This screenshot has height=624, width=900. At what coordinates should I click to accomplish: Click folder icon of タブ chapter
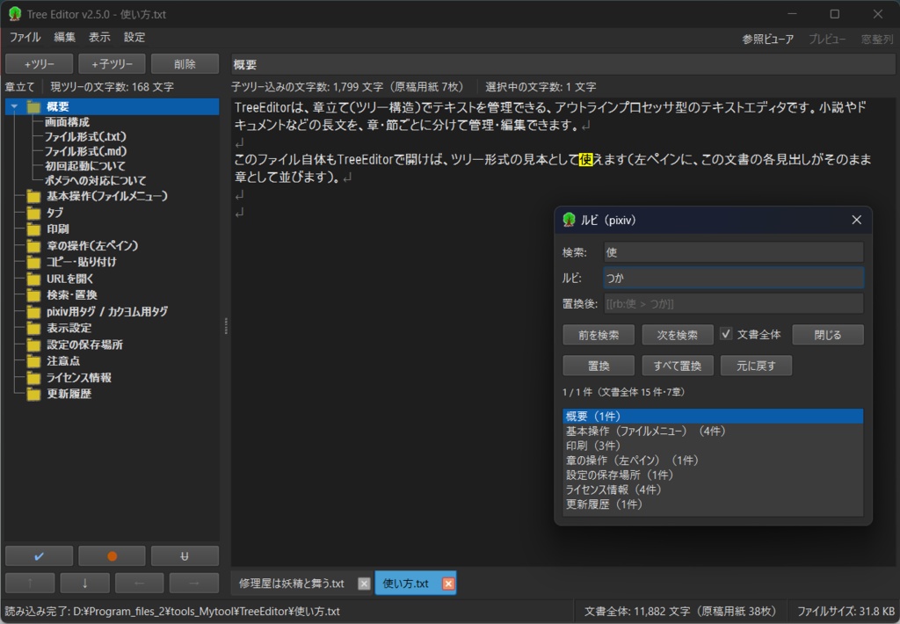tap(34, 213)
